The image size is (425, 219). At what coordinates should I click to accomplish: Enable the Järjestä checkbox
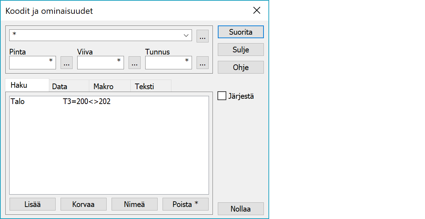click(x=222, y=96)
